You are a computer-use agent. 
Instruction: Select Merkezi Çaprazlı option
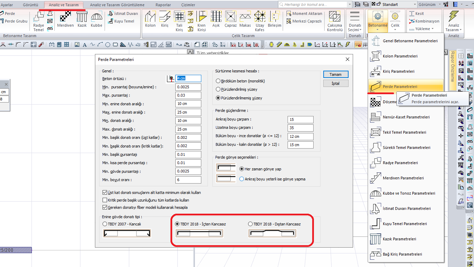[304, 21]
